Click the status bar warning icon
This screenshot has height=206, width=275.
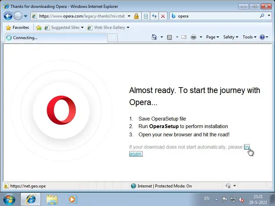click(6, 186)
